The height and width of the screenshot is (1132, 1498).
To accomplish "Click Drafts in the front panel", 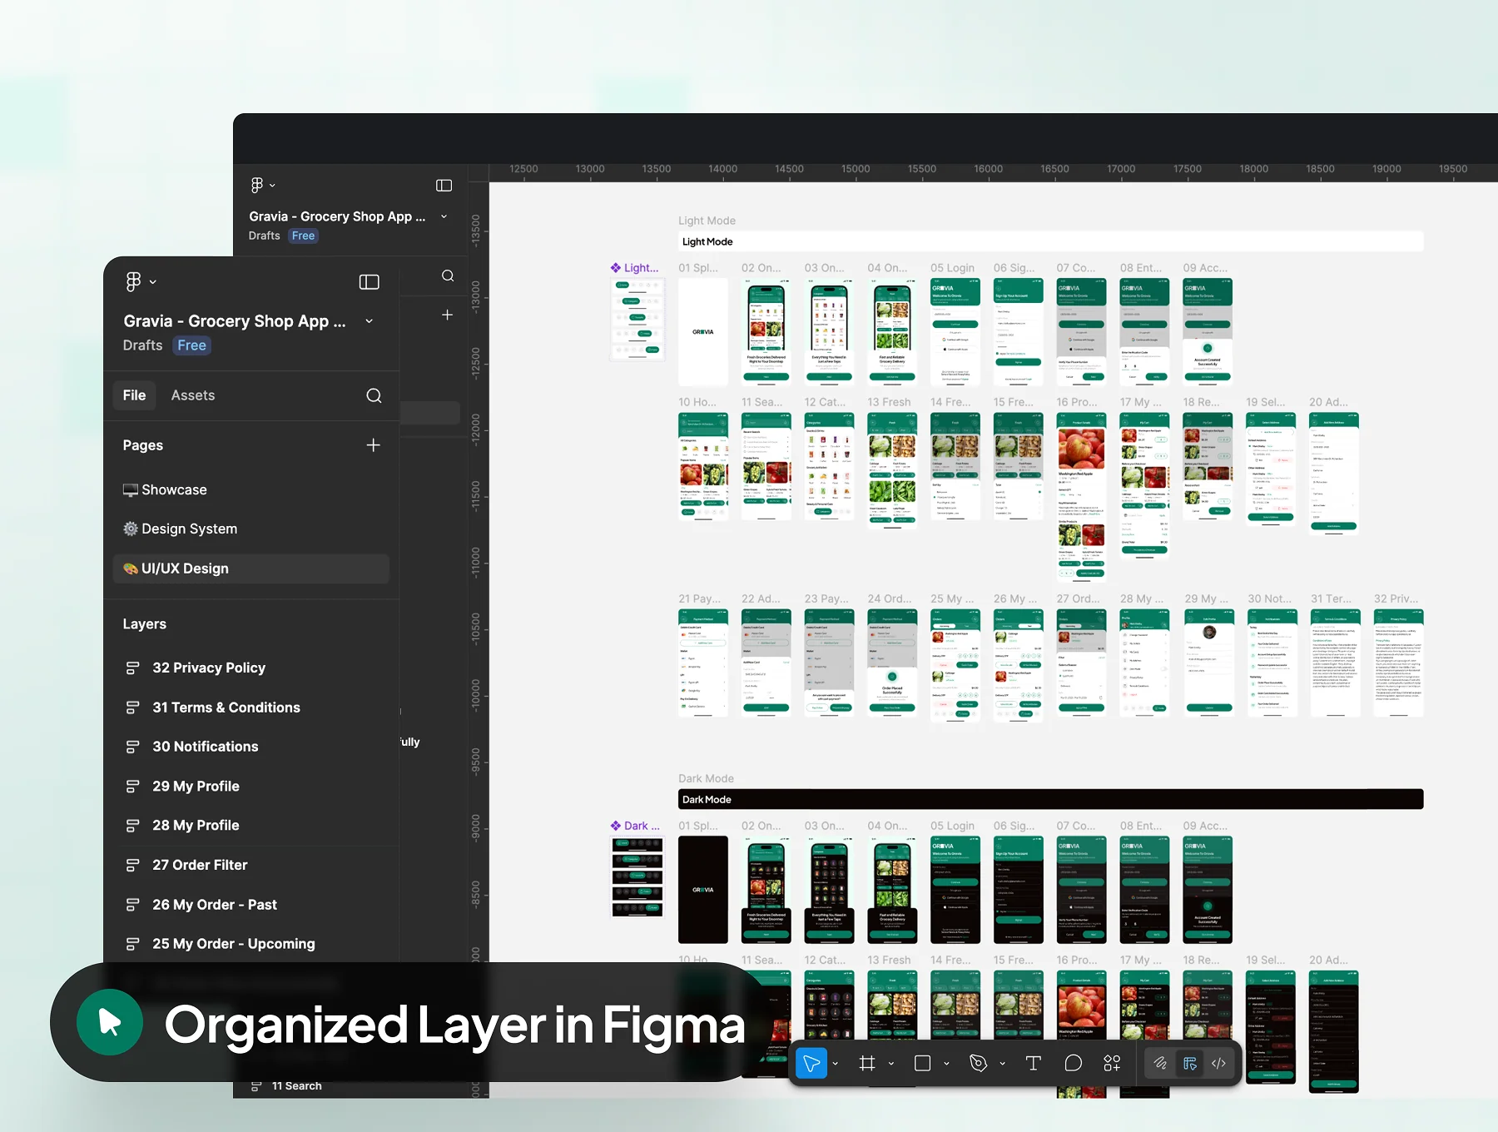I will coord(142,345).
